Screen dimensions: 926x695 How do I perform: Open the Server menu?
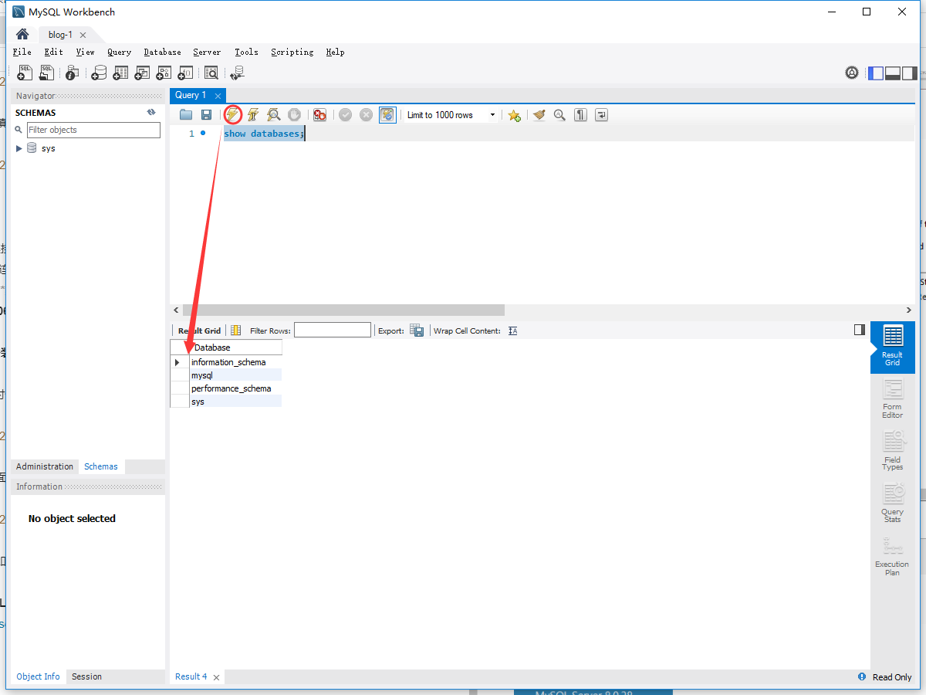(207, 52)
